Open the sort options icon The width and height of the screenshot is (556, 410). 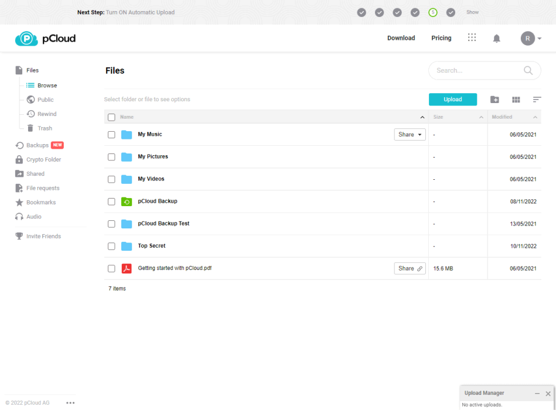tap(537, 100)
